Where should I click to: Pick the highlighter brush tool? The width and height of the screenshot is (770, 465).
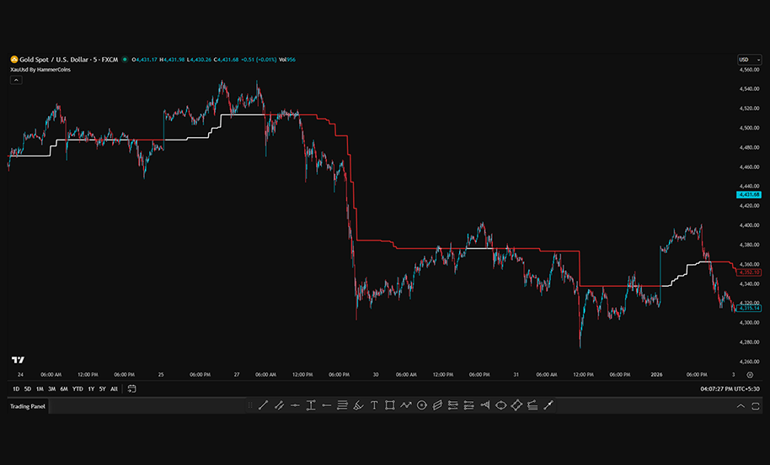(358, 405)
